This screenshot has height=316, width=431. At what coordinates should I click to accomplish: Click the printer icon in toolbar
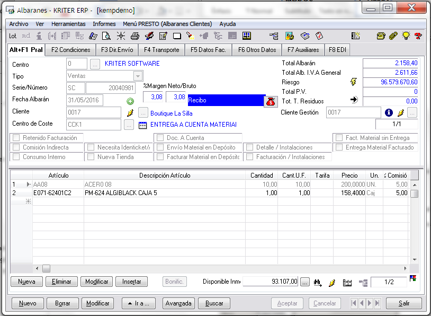[134, 36]
